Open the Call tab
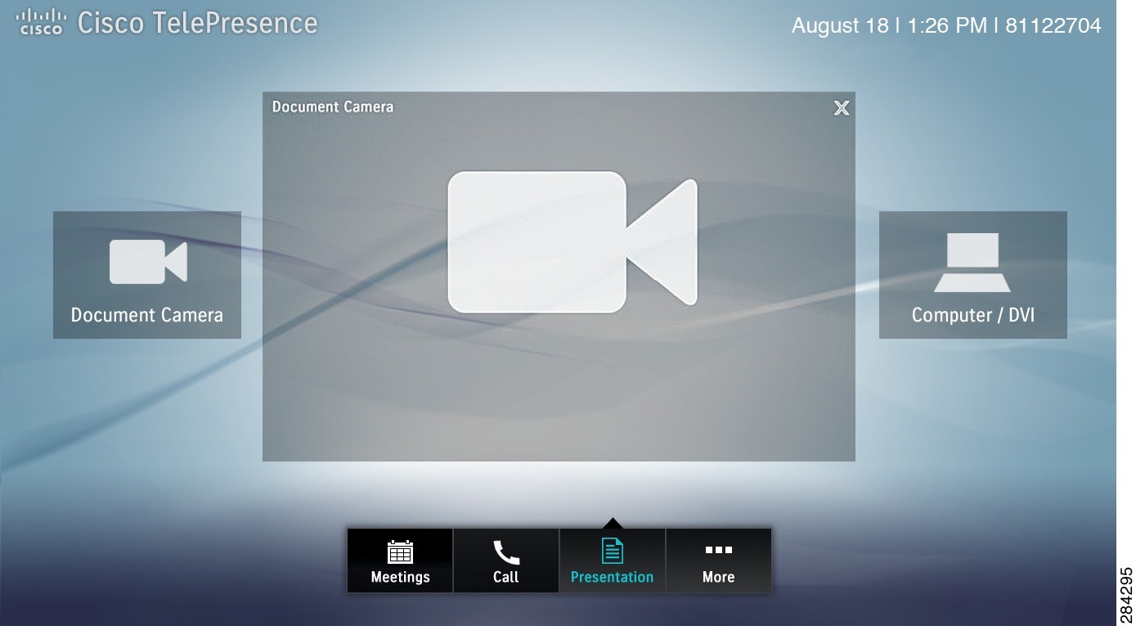The image size is (1136, 626). [x=506, y=561]
